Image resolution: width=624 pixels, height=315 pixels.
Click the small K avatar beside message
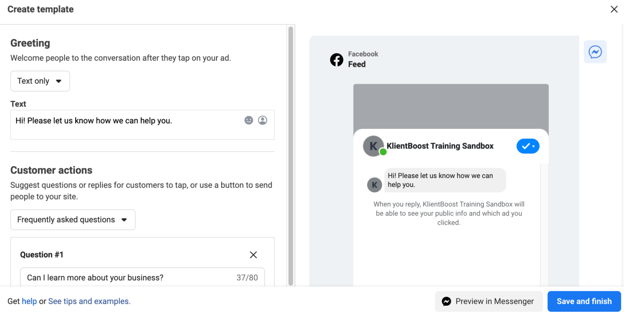click(374, 185)
